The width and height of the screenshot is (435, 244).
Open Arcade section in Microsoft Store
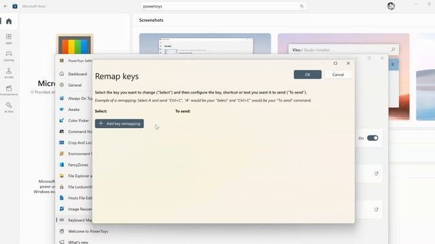coord(9,73)
